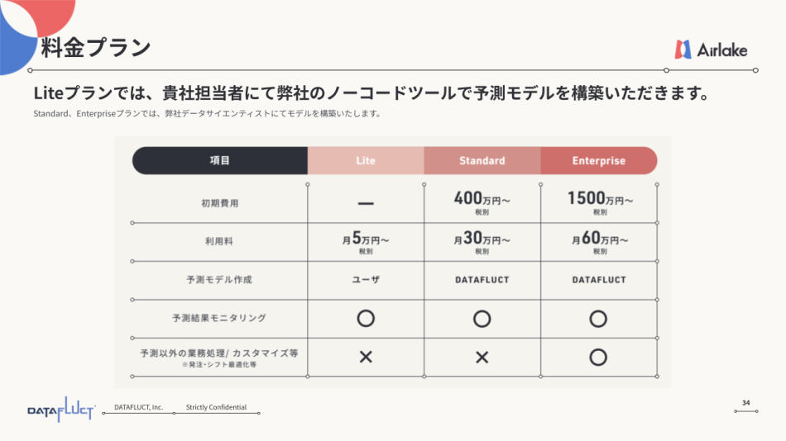Select the Standard plan header
The height and width of the screenshot is (441, 786).
[x=482, y=160]
